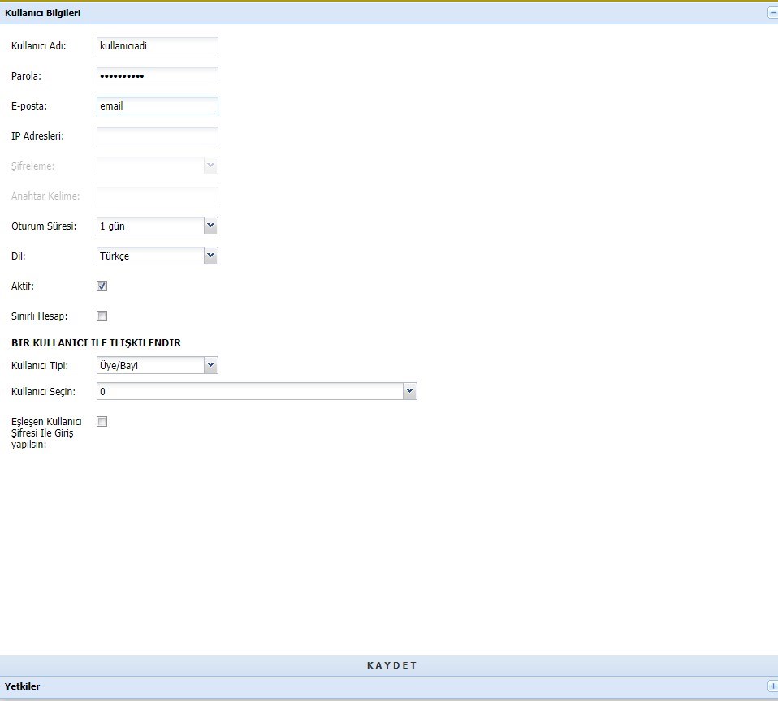Click the Kullanıcı Bilgileri panel title
The image size is (778, 701).
(43, 13)
